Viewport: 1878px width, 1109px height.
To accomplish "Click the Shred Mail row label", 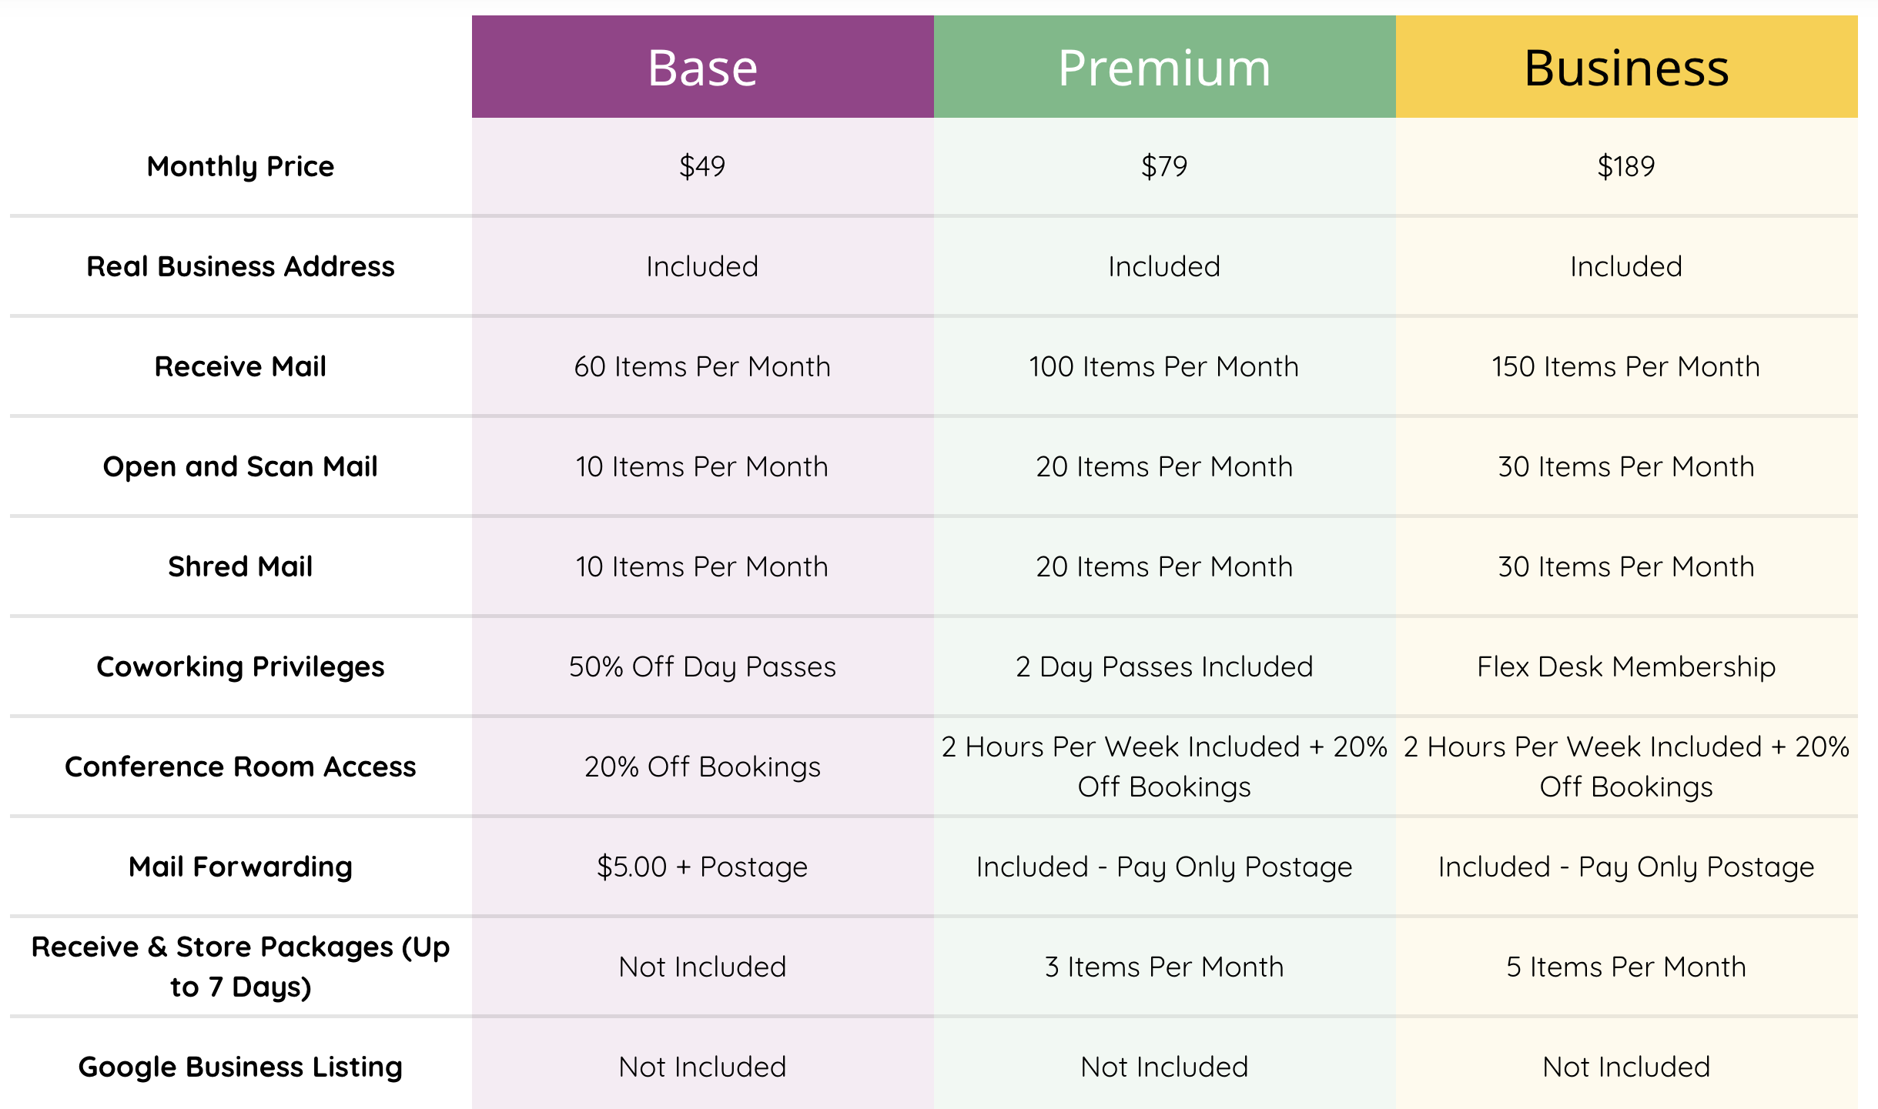I will pyautogui.click(x=240, y=566).
